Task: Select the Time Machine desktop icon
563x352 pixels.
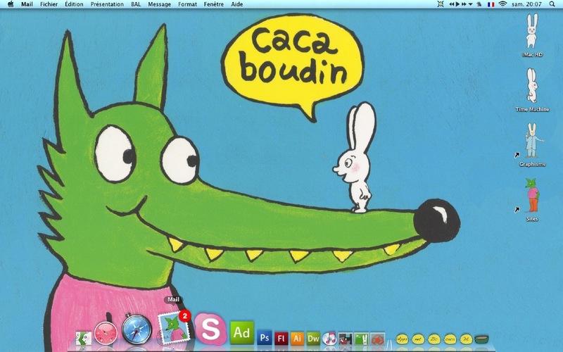Action: coord(532,90)
